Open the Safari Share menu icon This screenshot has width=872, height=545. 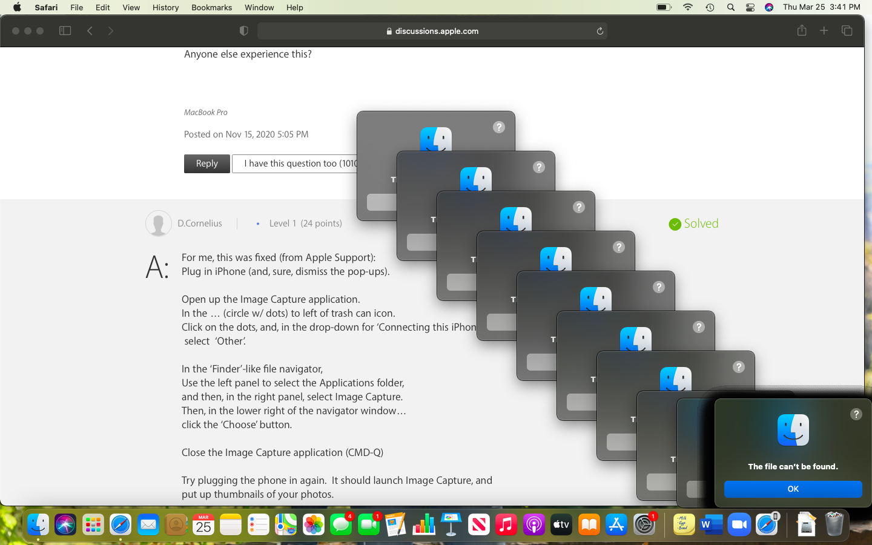[802, 30]
